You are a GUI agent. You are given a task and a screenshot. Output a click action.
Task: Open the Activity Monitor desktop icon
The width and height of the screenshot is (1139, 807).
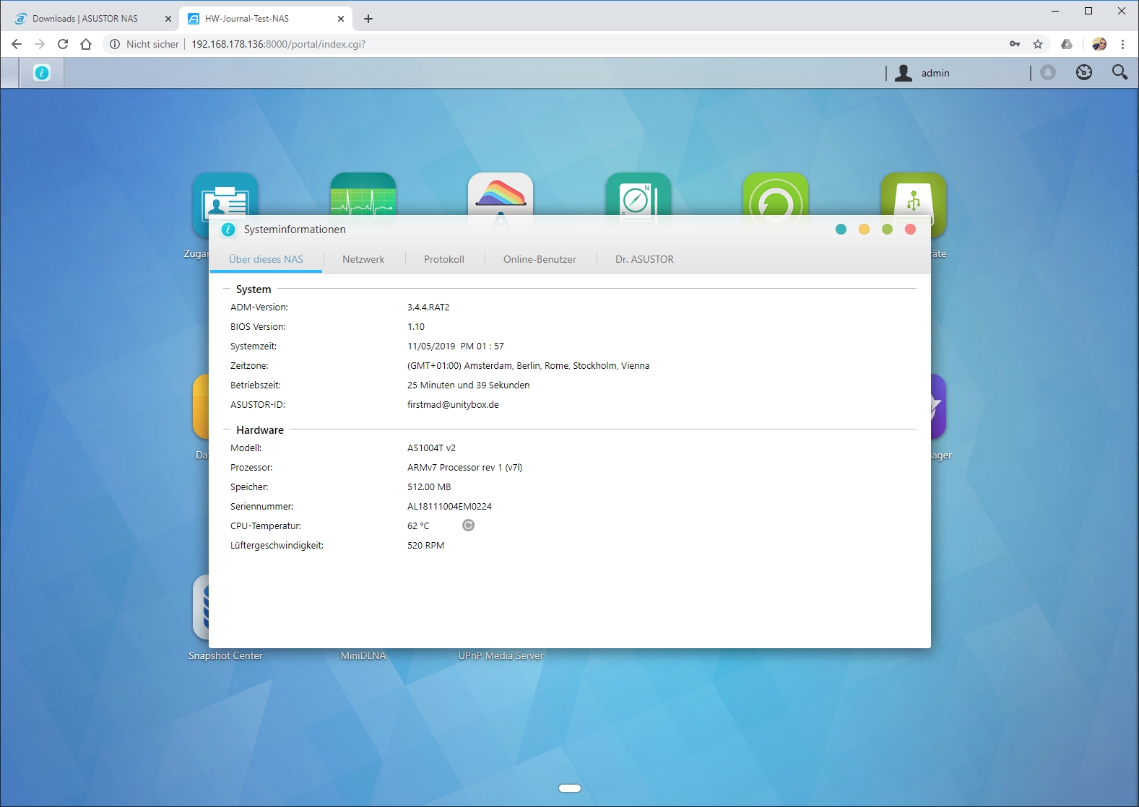[x=363, y=193]
